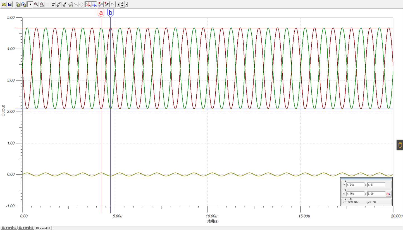Viewport: 403px width, 230px height.
Task: Switch to TR result1 tab
Action: click(9, 228)
